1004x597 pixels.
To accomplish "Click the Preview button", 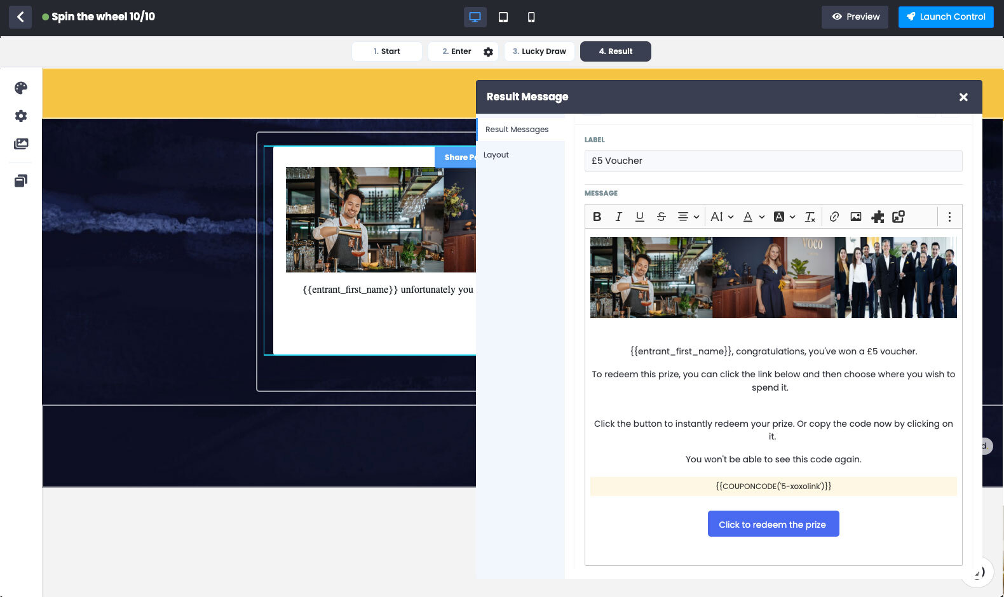I will pos(855,17).
